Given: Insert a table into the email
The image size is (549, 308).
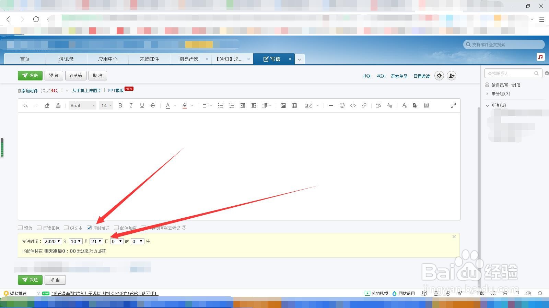Looking at the screenshot, I should (x=294, y=106).
